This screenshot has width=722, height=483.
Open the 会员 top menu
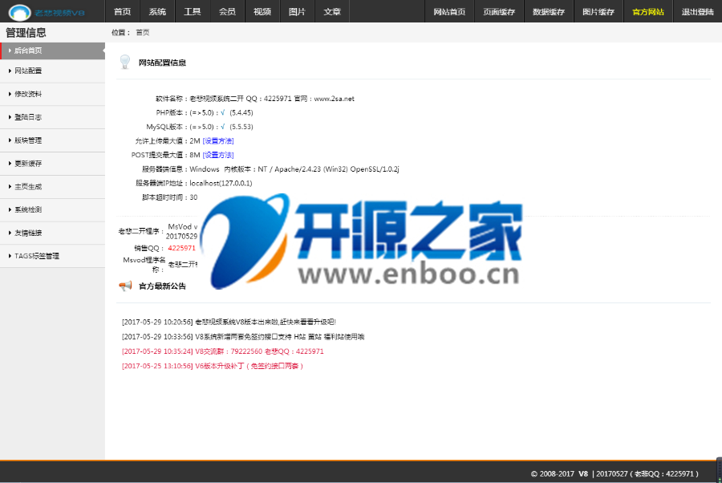tap(228, 11)
